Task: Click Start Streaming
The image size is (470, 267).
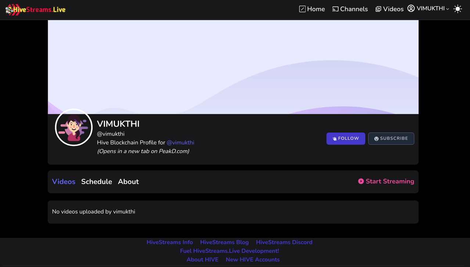Action: (386, 181)
